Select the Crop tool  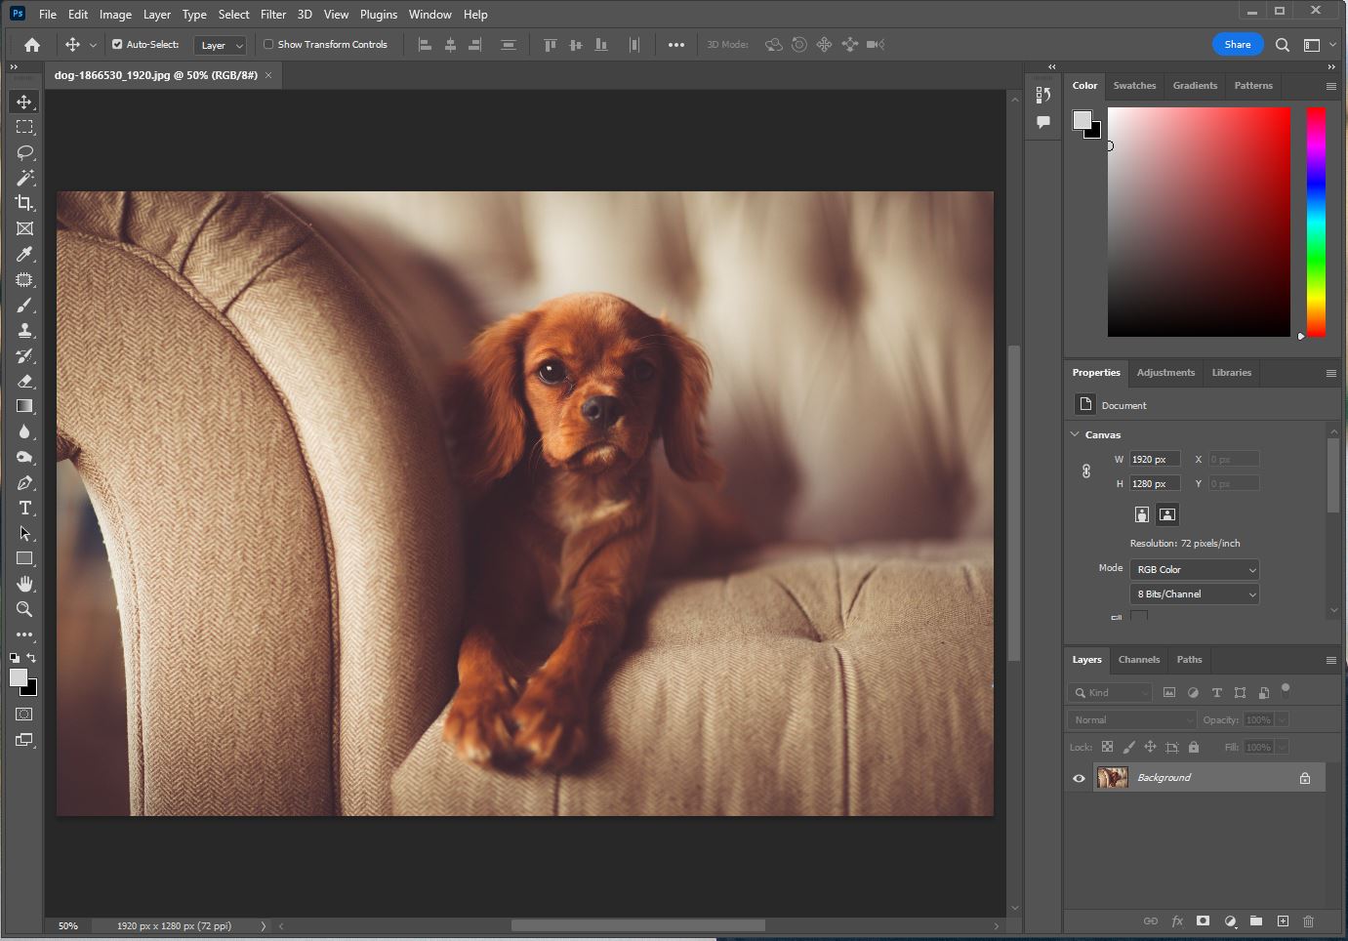[x=24, y=203]
